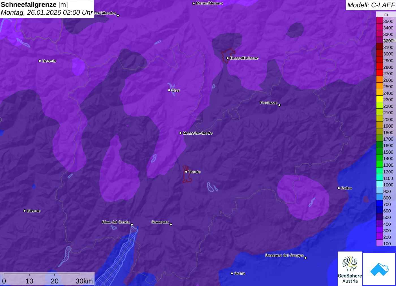
Task: Click the Riva del Garda marker dot
Action: [x=132, y=225]
